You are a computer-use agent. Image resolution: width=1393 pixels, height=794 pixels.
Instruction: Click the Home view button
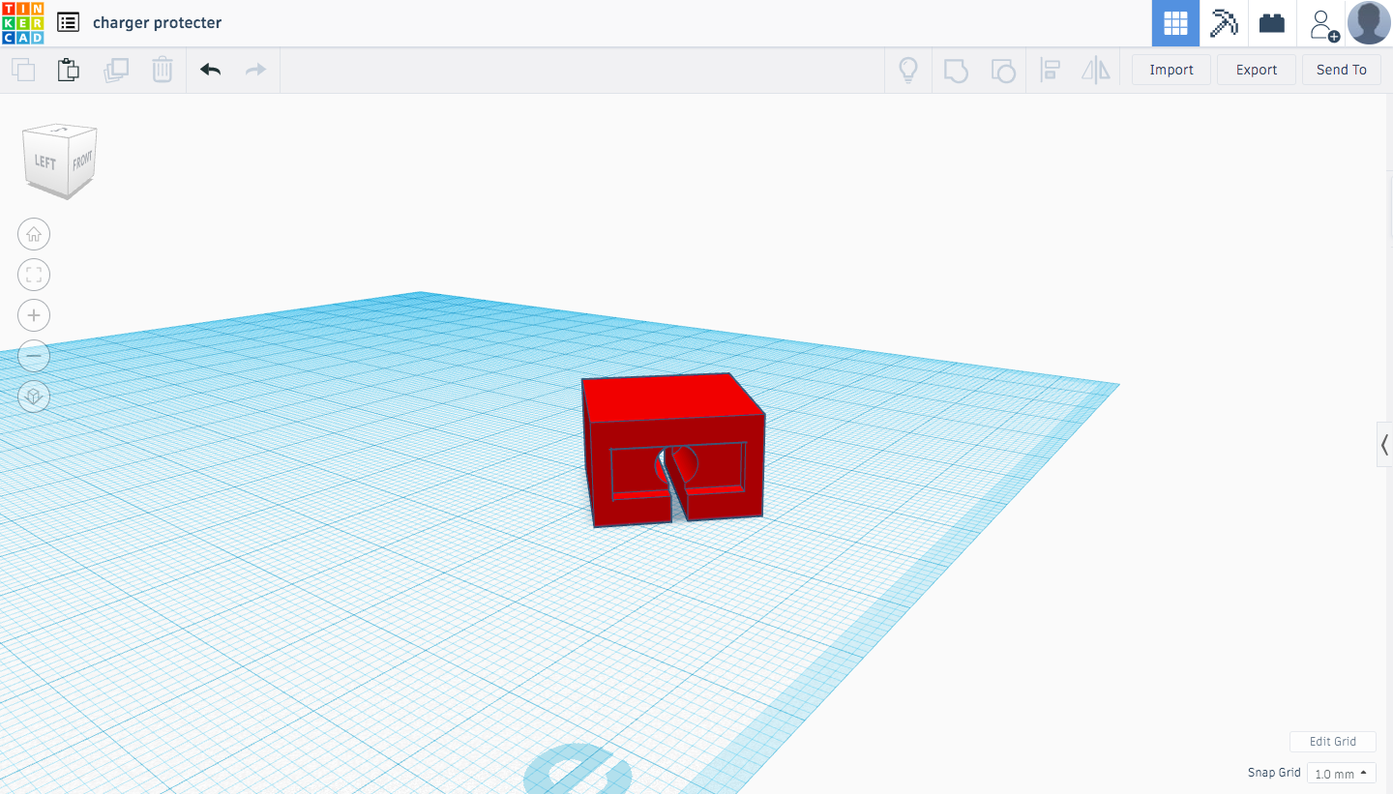[34, 234]
